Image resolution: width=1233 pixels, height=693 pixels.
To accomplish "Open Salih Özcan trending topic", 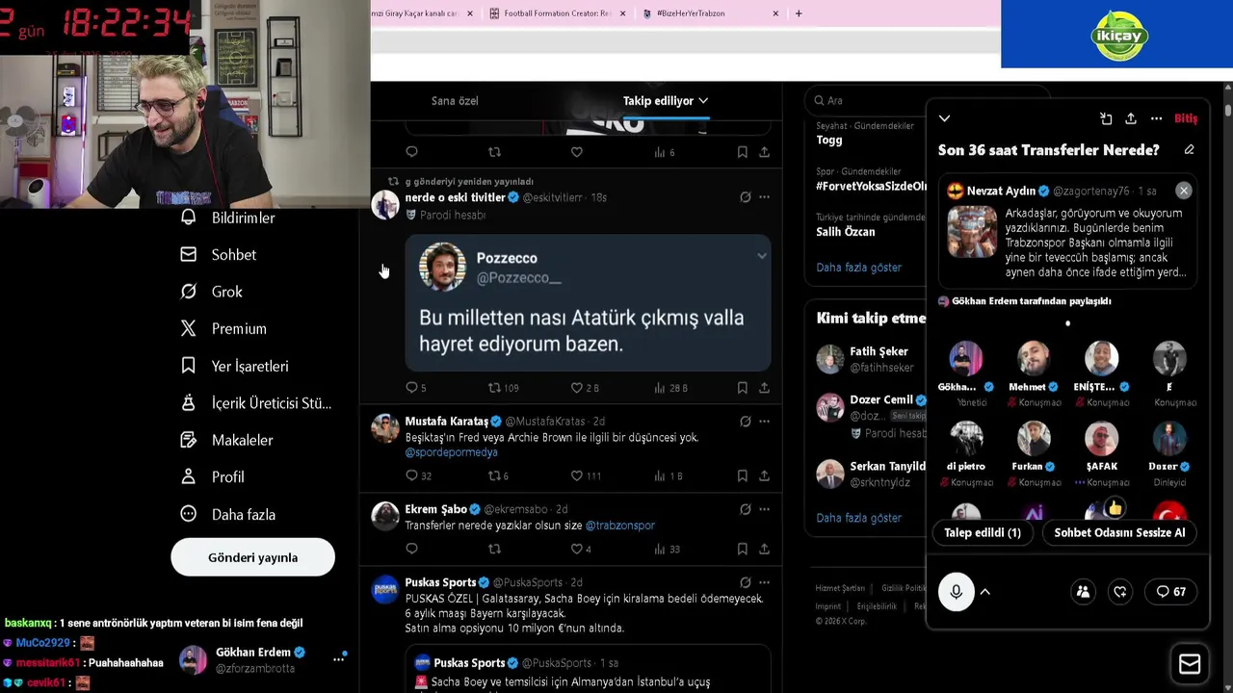I will (846, 232).
